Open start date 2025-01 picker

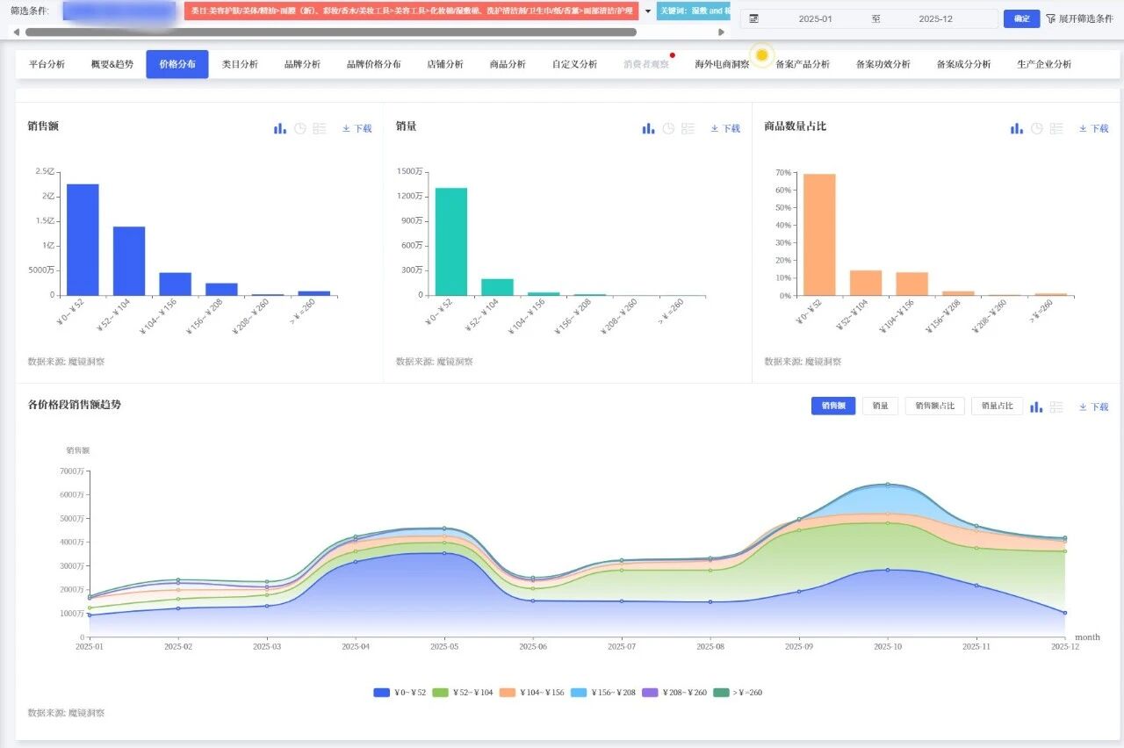point(815,18)
